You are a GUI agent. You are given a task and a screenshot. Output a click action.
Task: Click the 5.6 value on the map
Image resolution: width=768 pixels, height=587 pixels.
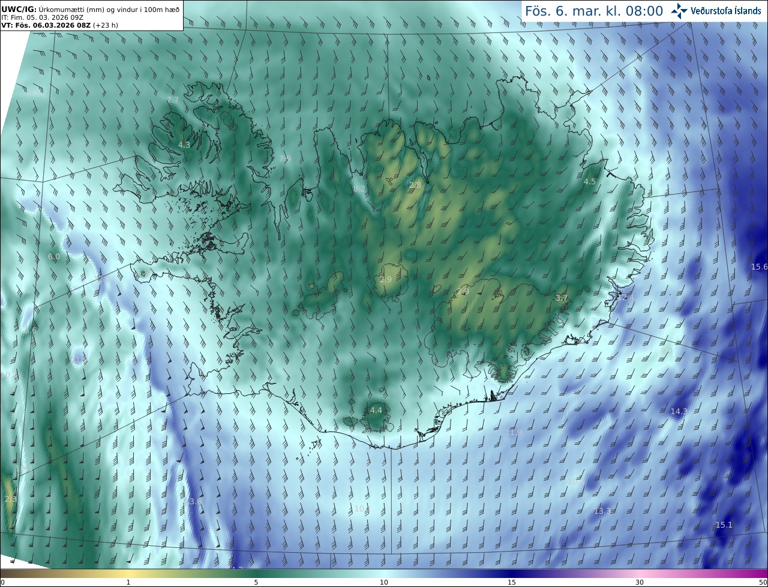click(31, 330)
